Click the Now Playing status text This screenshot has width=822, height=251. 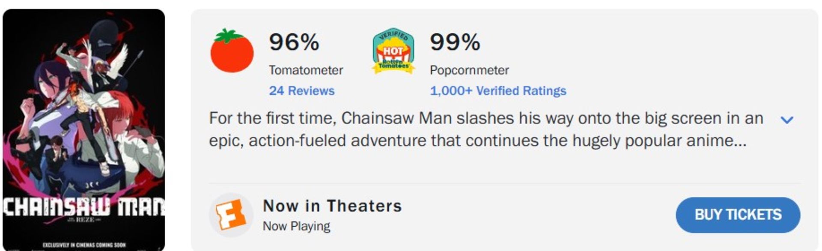click(x=296, y=226)
